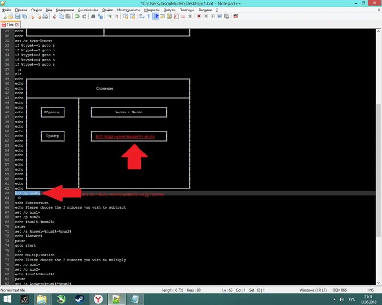
Task: Start macro recording from the toolbar
Action: (x=199, y=17)
